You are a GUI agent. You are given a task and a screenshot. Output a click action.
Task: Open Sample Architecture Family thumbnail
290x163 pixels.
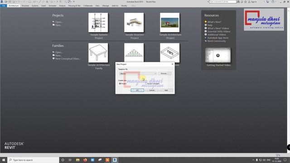click(x=98, y=53)
